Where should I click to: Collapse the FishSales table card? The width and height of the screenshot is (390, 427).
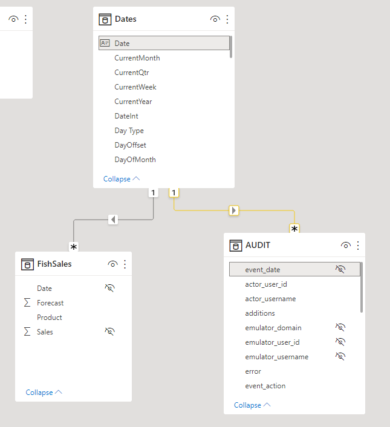point(44,393)
